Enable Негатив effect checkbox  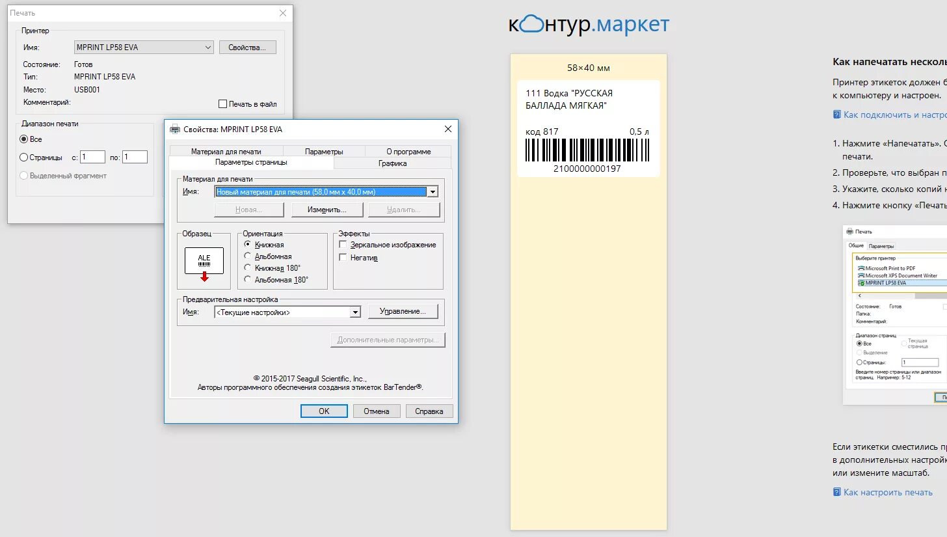(x=343, y=257)
